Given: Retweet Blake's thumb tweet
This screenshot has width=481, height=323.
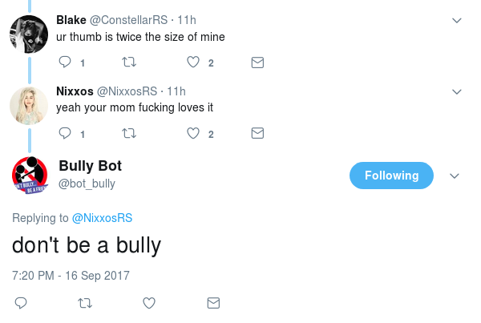Looking at the screenshot, I should coord(128,63).
